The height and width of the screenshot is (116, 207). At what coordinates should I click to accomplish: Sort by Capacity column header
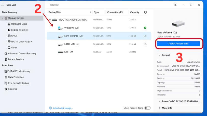click(135, 12)
